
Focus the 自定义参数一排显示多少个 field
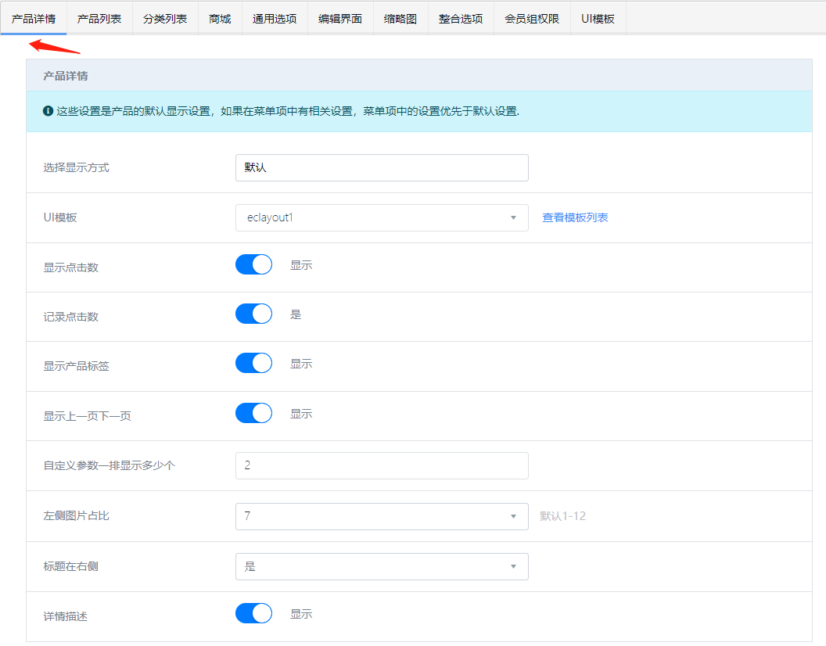(x=382, y=465)
